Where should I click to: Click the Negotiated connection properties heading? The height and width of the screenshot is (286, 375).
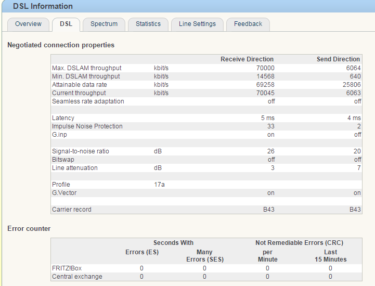[x=61, y=45]
